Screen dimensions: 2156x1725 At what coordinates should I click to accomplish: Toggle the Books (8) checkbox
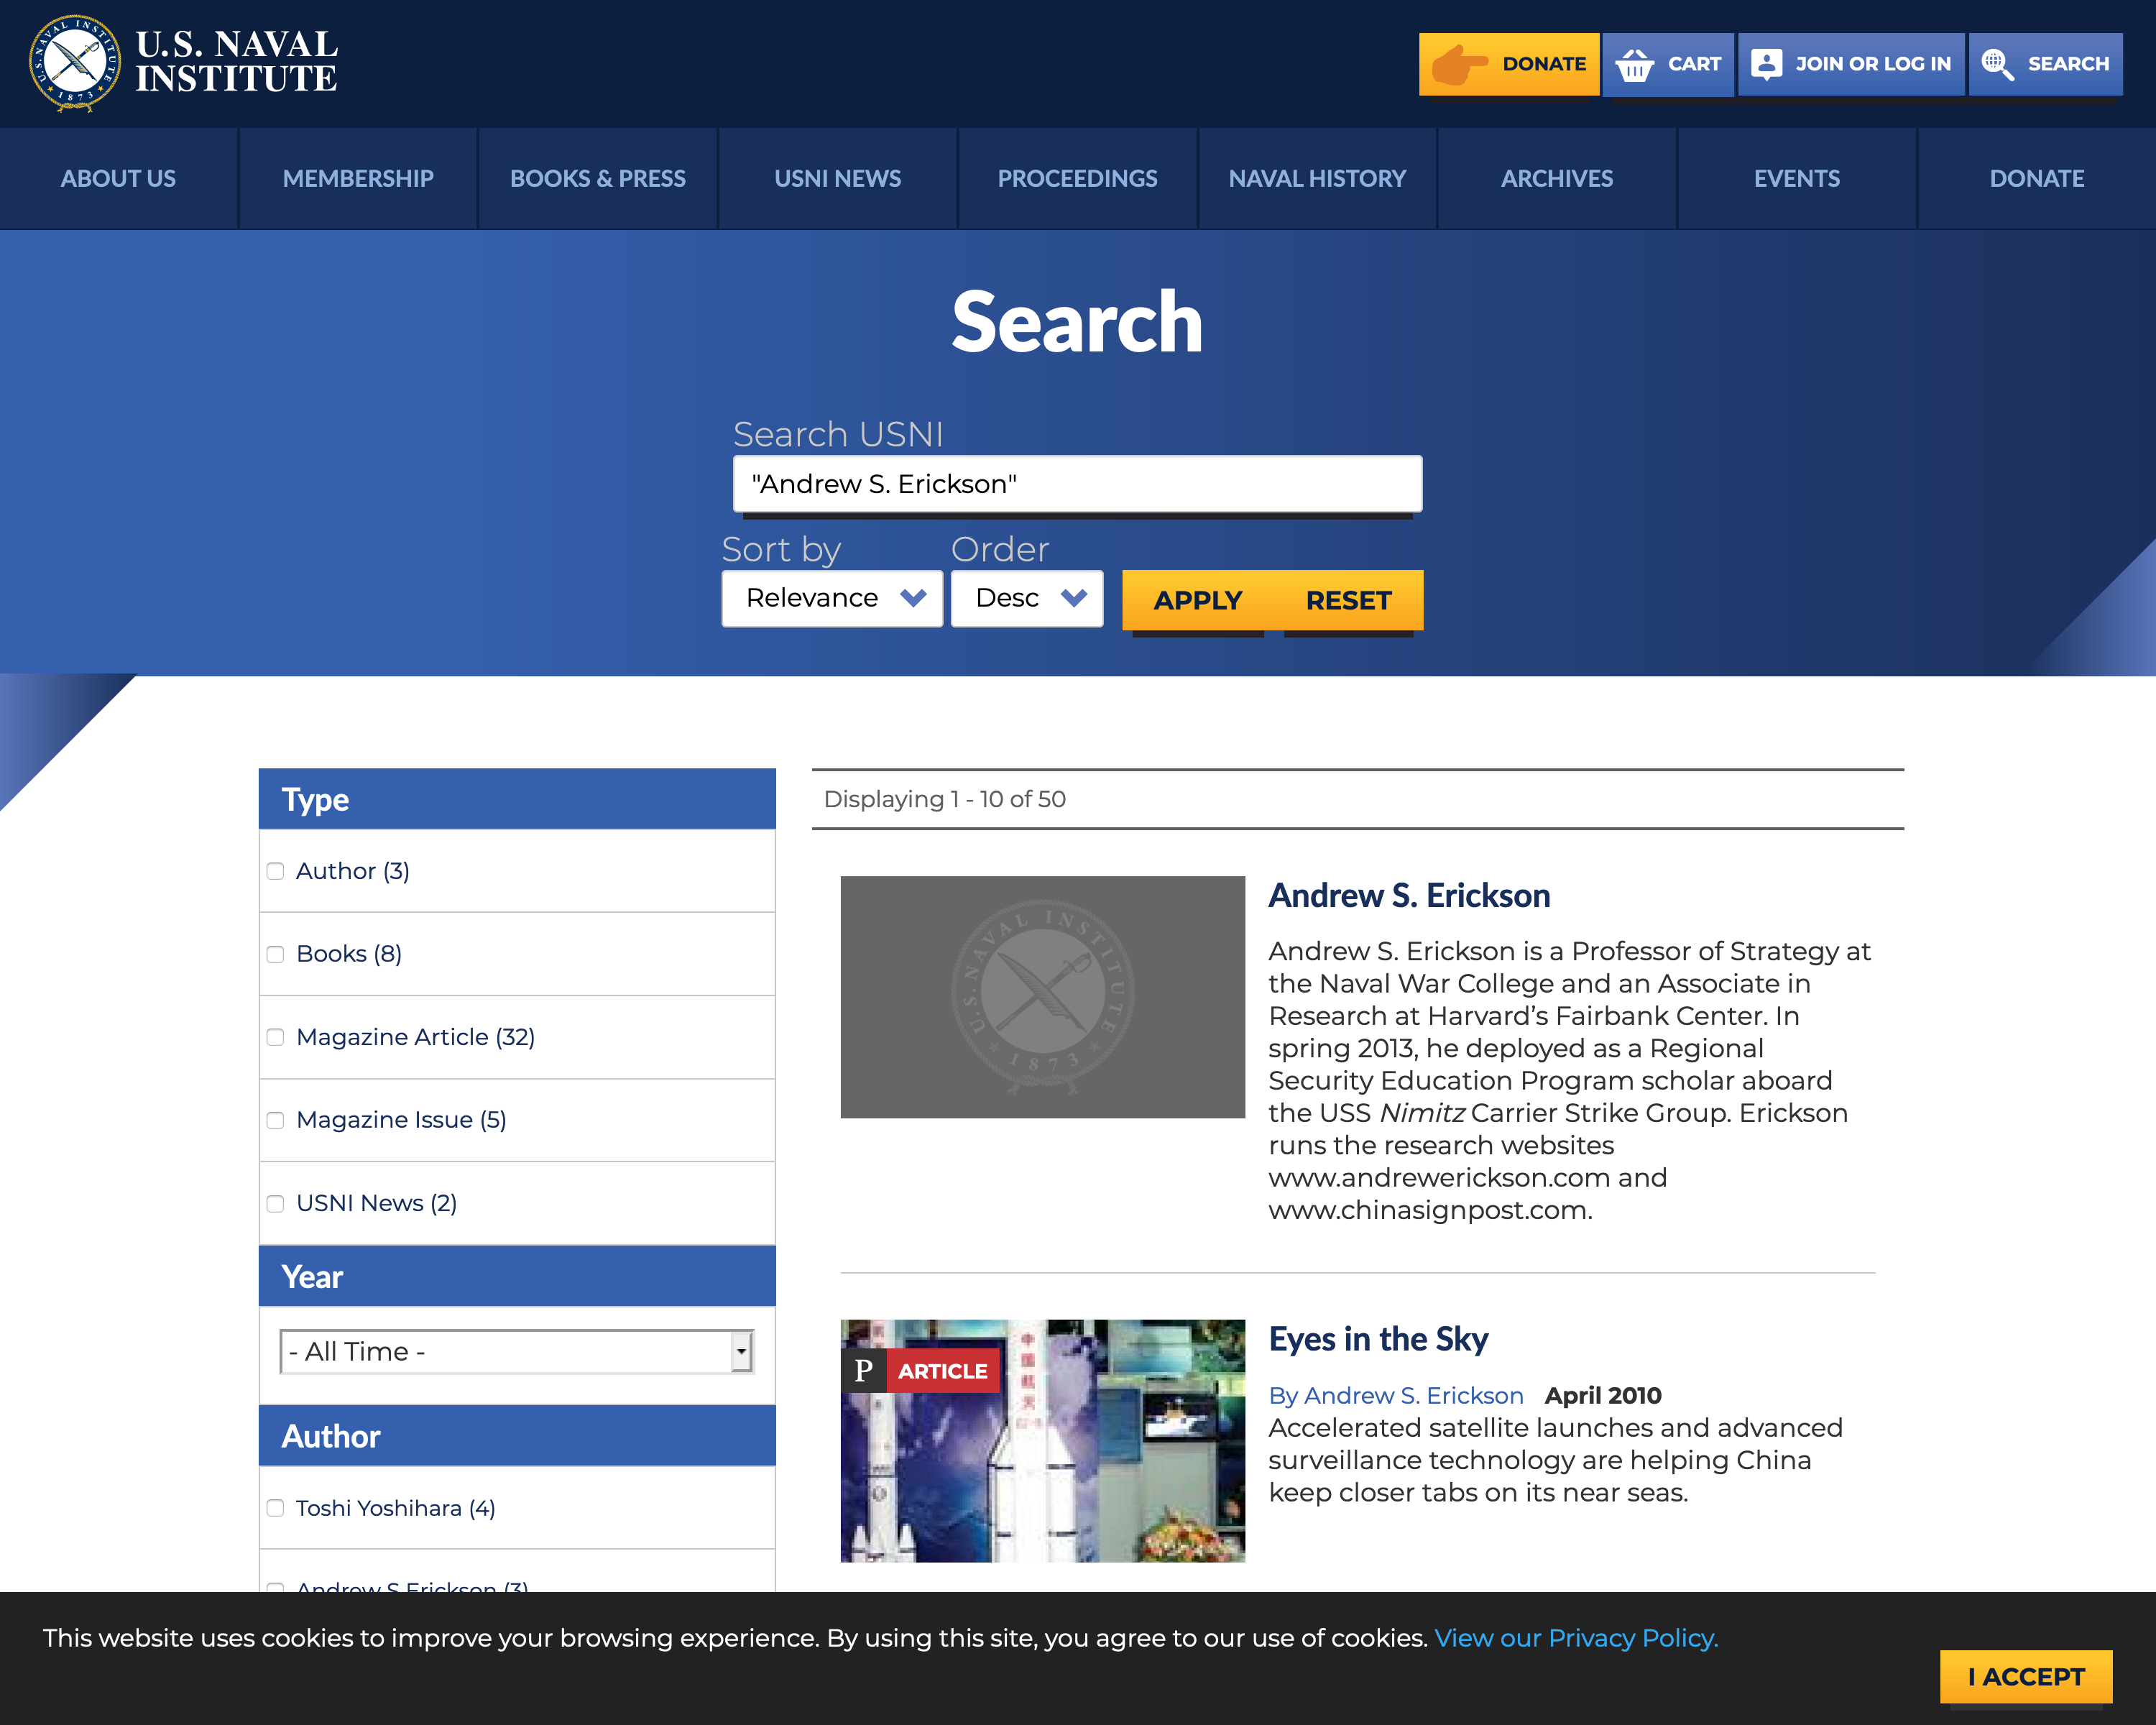tap(275, 954)
